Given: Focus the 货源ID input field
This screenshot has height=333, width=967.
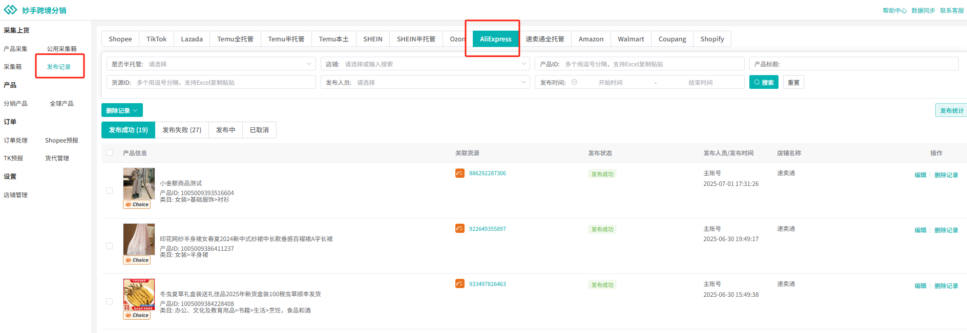Looking at the screenshot, I should [x=211, y=82].
